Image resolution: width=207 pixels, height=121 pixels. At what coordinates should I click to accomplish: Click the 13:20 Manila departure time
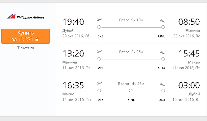click(73, 54)
